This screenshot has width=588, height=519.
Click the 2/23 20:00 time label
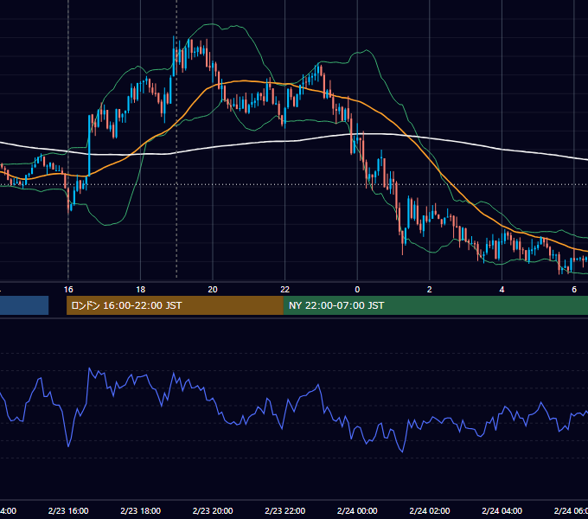click(x=213, y=510)
